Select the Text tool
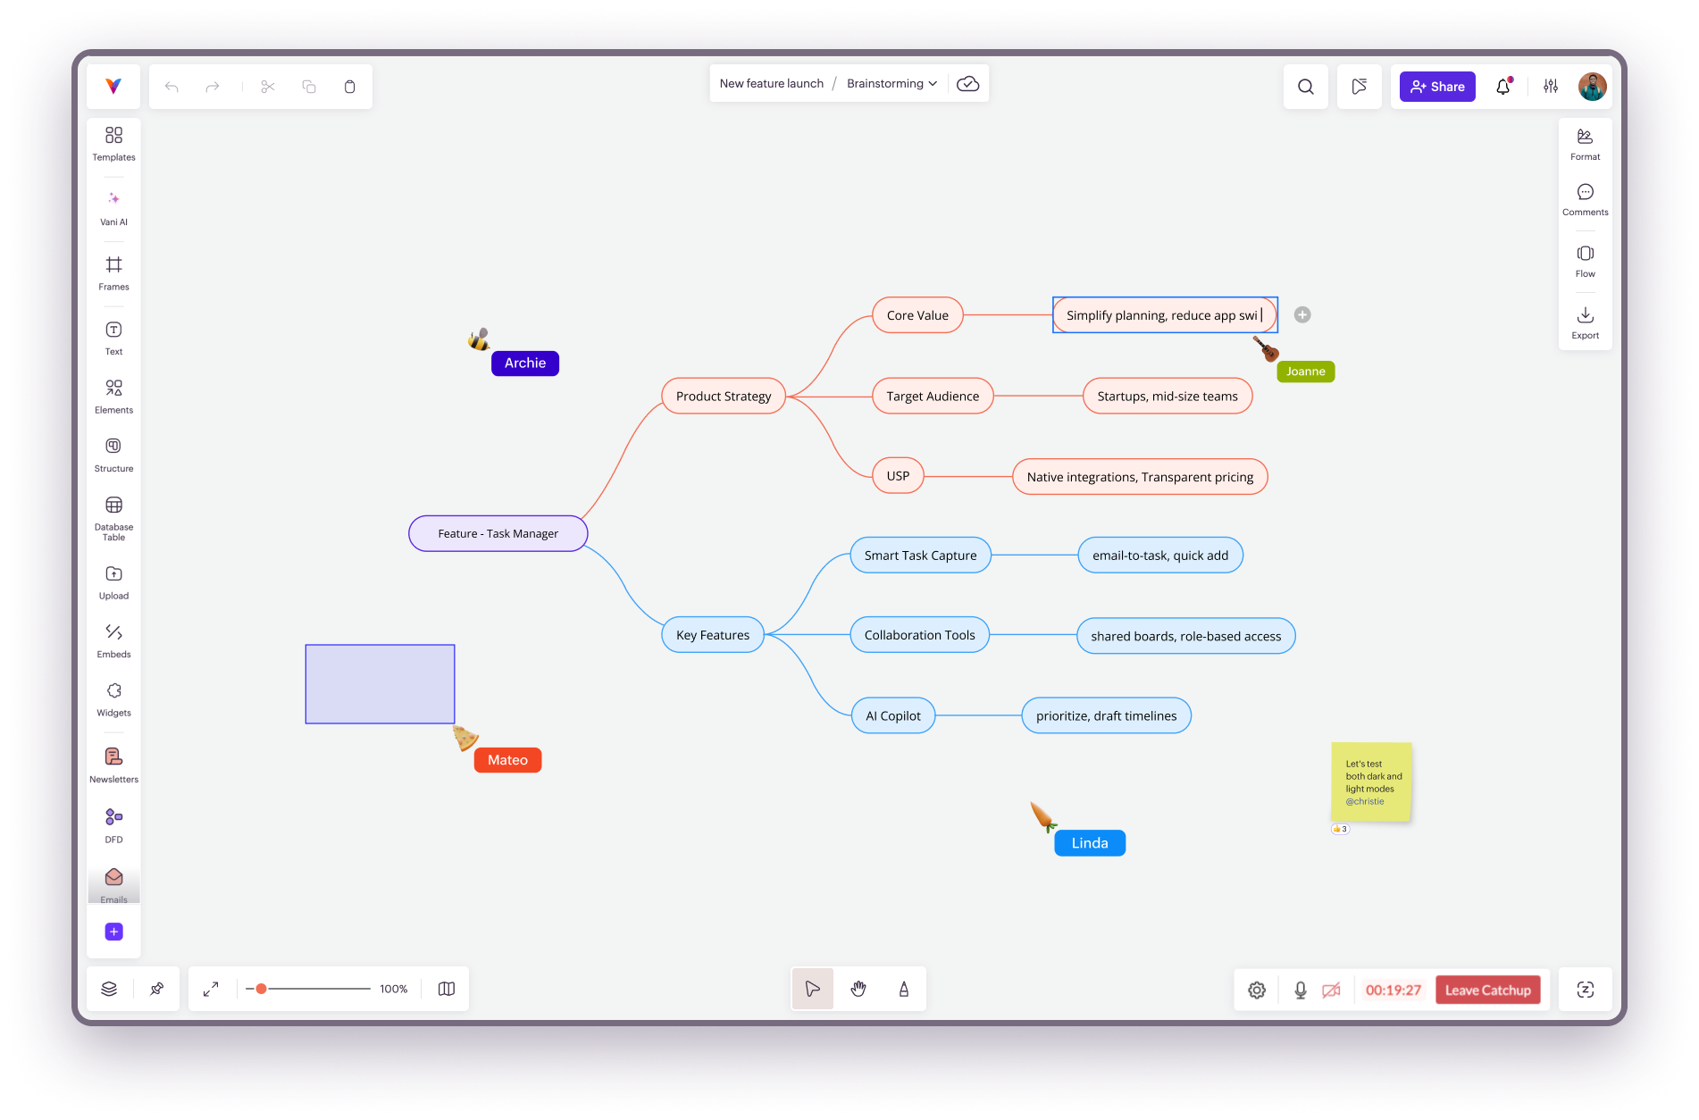 [x=113, y=339]
